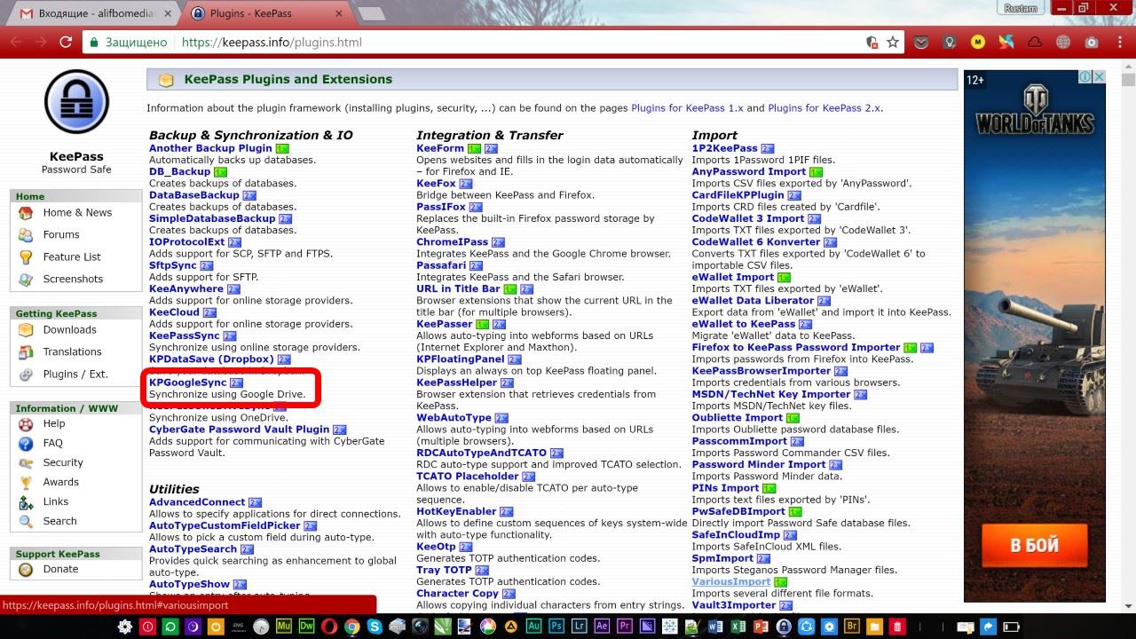Open the Pocket extension icon
Viewport: 1136px width, 639px height.
tap(922, 42)
